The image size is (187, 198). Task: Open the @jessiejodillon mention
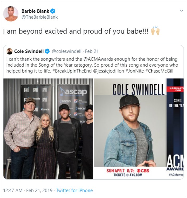pyautogui.click(x=109, y=71)
